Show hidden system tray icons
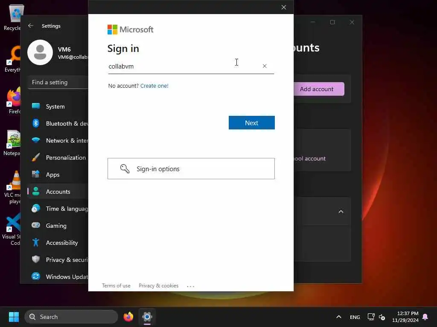 (x=338, y=317)
